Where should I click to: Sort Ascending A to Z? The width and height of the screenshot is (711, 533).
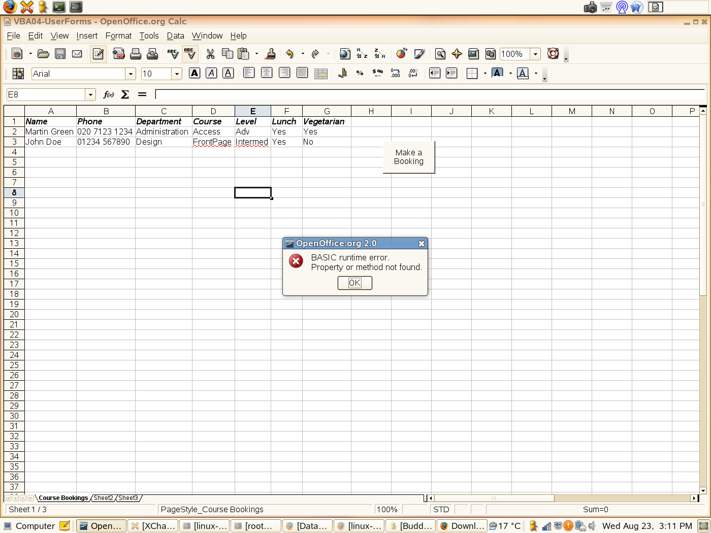pyautogui.click(x=362, y=54)
